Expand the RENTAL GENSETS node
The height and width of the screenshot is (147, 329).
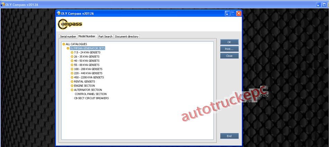(72, 82)
